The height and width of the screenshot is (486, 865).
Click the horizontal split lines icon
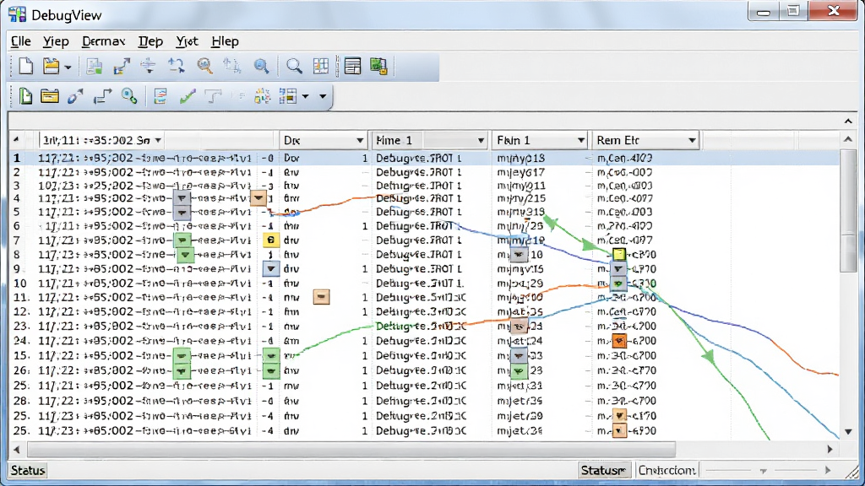pyautogui.click(x=148, y=66)
